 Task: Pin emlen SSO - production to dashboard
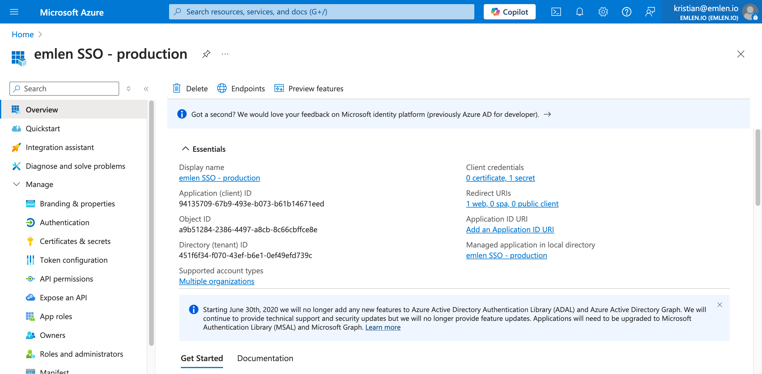pyautogui.click(x=206, y=54)
